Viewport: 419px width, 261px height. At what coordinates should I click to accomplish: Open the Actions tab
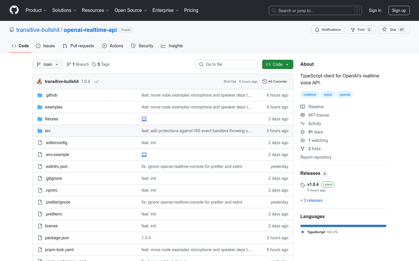point(113,46)
